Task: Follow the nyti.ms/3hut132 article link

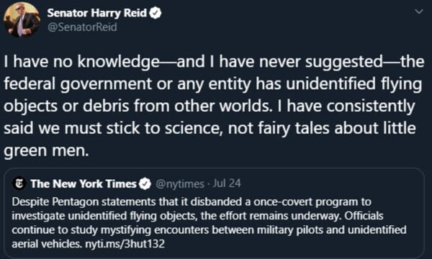Action: [x=125, y=244]
